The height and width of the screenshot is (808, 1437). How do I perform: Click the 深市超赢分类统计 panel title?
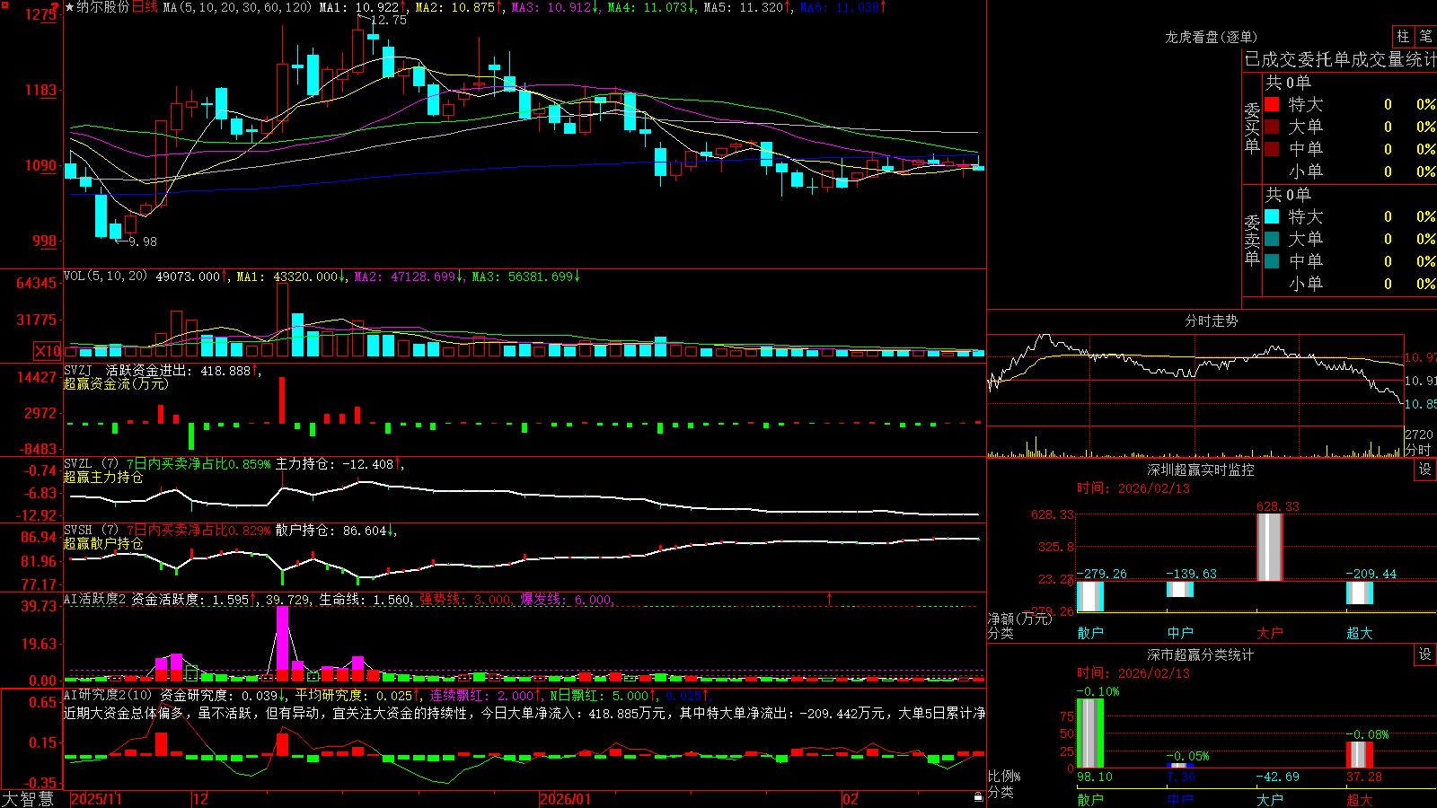click(1200, 654)
